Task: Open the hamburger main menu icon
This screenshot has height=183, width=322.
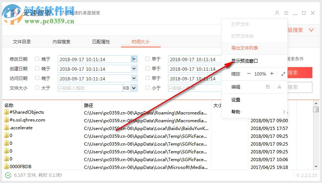Action: (286, 13)
